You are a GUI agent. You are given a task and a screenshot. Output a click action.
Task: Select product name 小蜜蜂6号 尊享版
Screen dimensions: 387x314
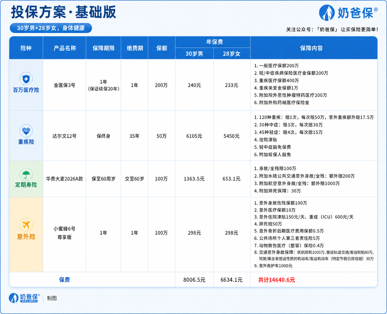click(x=64, y=233)
